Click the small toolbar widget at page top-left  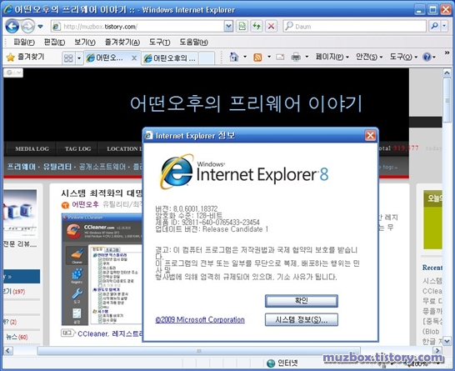[x=13, y=73]
